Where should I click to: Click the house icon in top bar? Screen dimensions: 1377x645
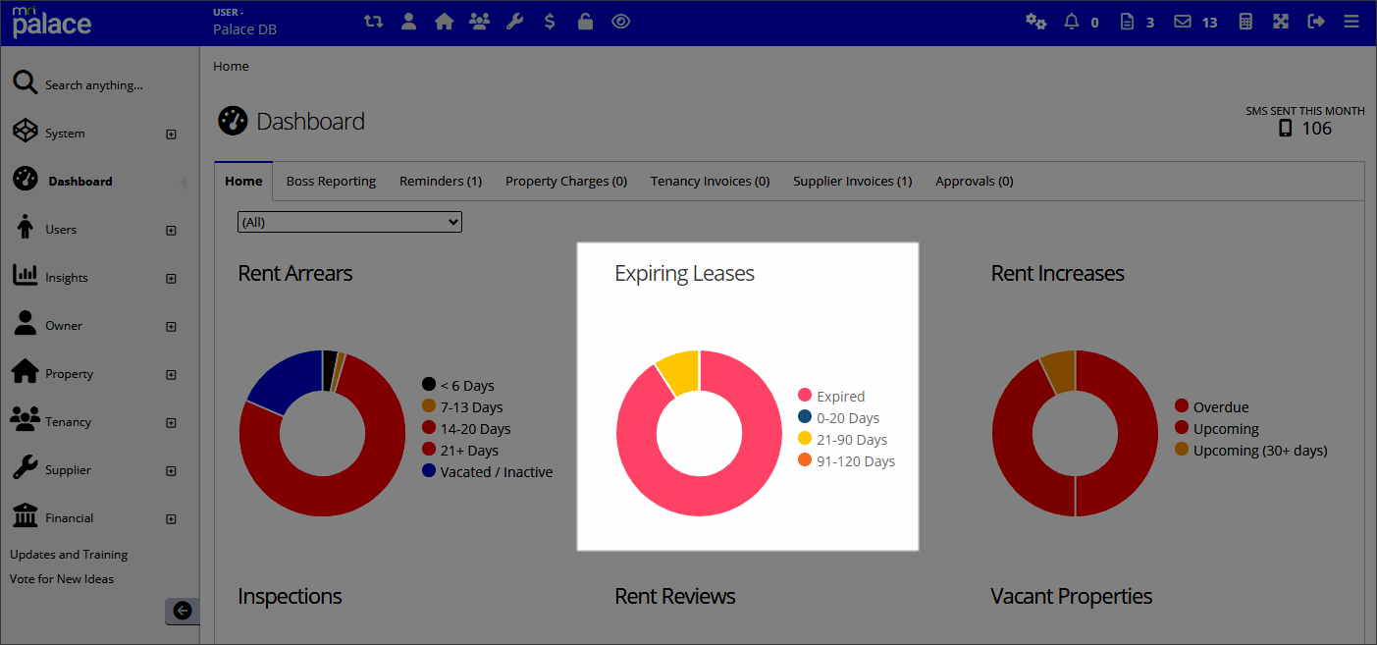(444, 21)
